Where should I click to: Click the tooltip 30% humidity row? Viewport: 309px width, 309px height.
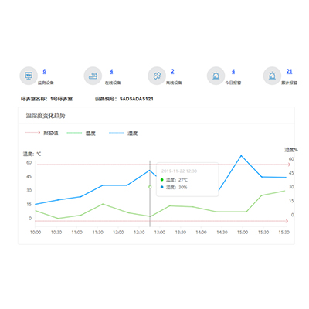pyautogui.click(x=174, y=187)
